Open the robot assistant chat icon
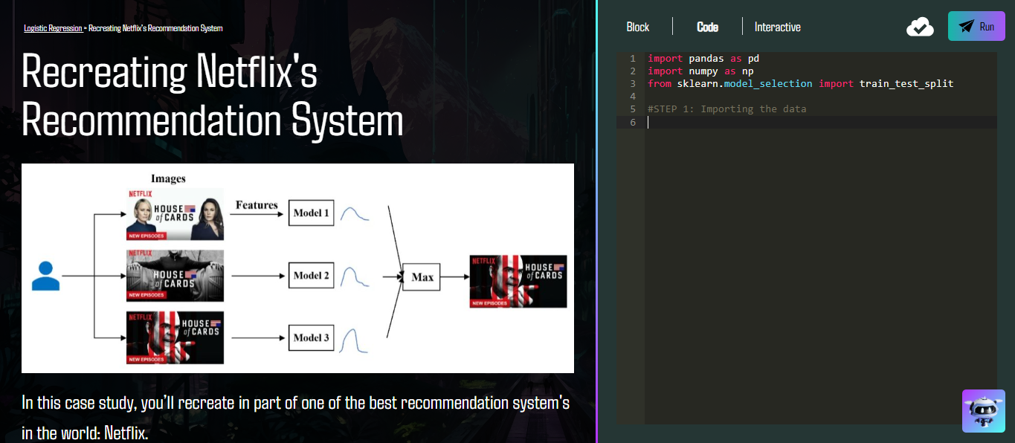 click(x=983, y=410)
